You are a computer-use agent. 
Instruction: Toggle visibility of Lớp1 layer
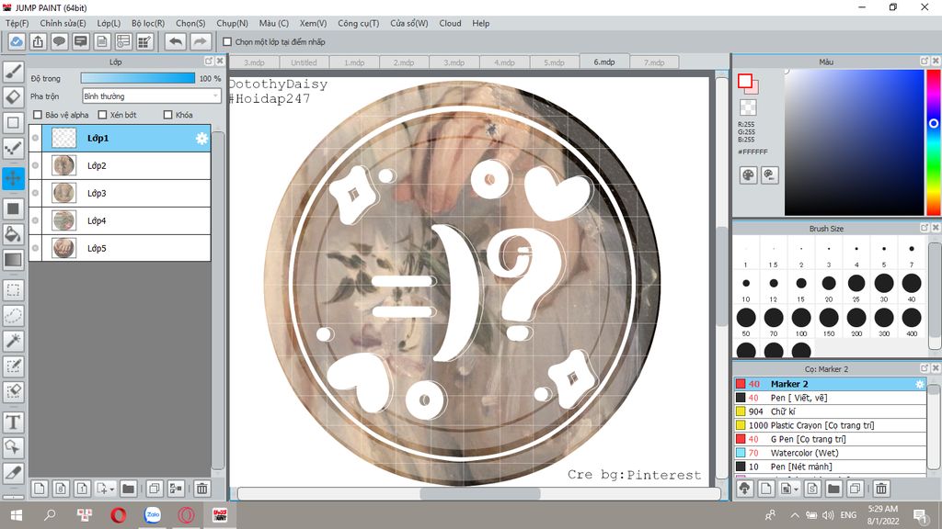[x=36, y=138]
